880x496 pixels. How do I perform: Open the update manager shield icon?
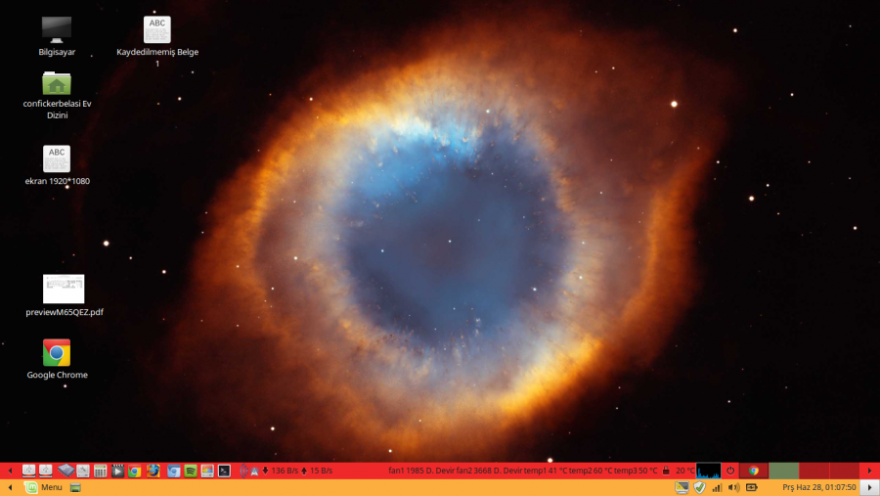(699, 487)
